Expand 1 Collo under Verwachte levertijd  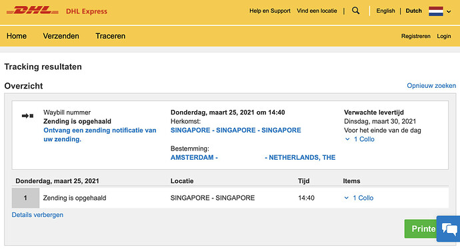point(360,139)
